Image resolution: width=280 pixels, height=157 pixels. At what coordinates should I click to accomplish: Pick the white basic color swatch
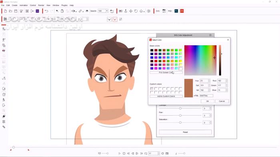tap(180, 68)
